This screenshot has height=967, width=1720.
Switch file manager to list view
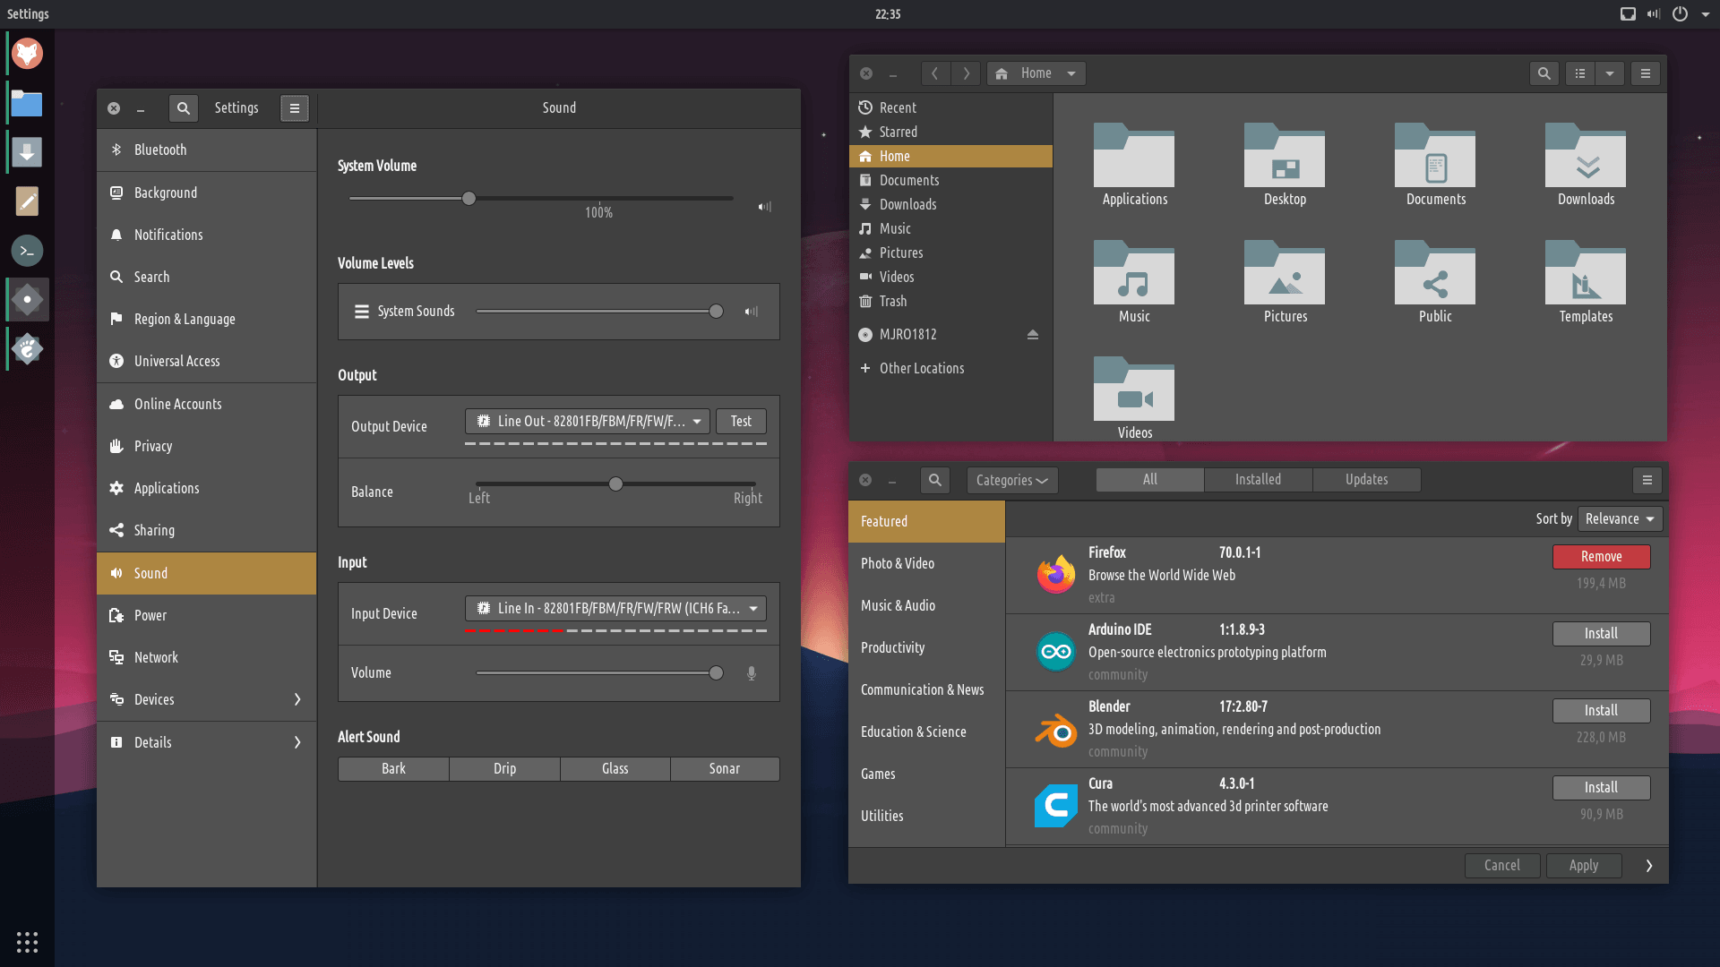1580,73
